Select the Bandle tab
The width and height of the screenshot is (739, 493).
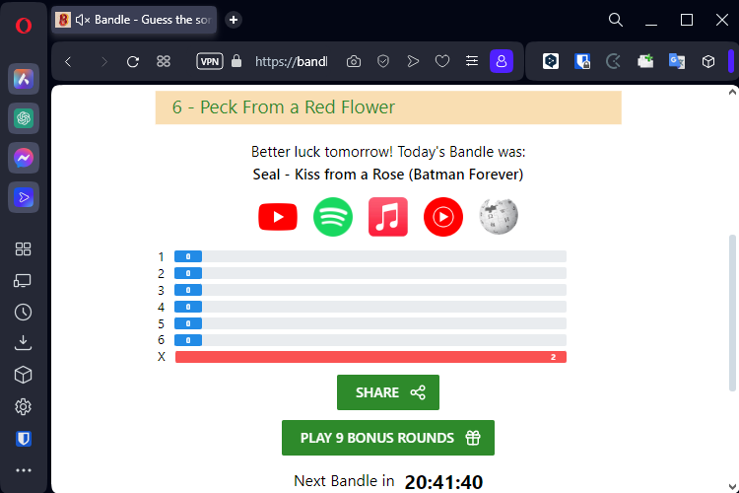click(134, 20)
